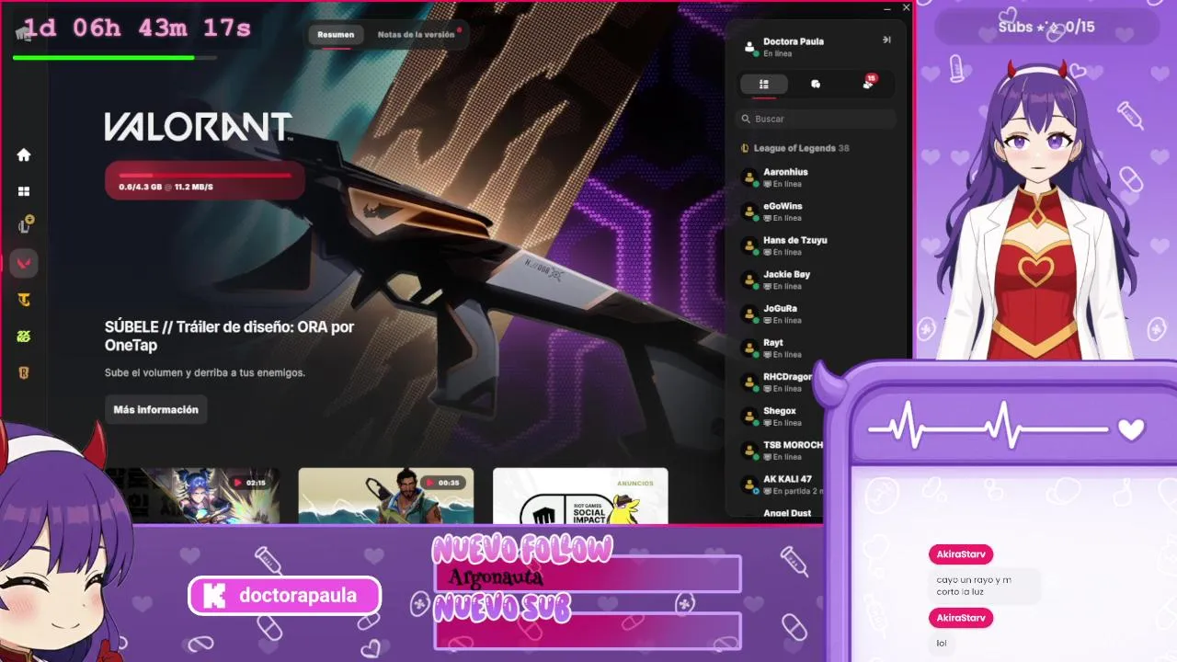Click the Kick logo next to doctorapaula
This screenshot has width=1177, height=662.
point(214,596)
